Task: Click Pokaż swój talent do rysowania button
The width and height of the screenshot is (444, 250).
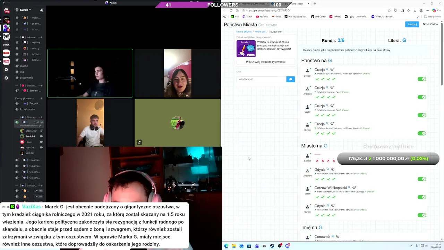Action: click(x=266, y=62)
